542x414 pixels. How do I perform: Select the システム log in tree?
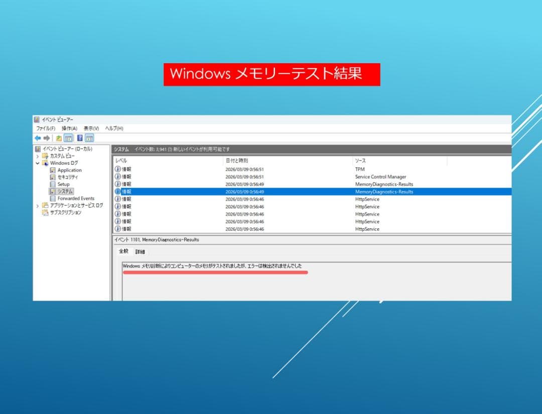[x=65, y=191]
